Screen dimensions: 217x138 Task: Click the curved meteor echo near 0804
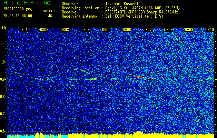point(82,71)
